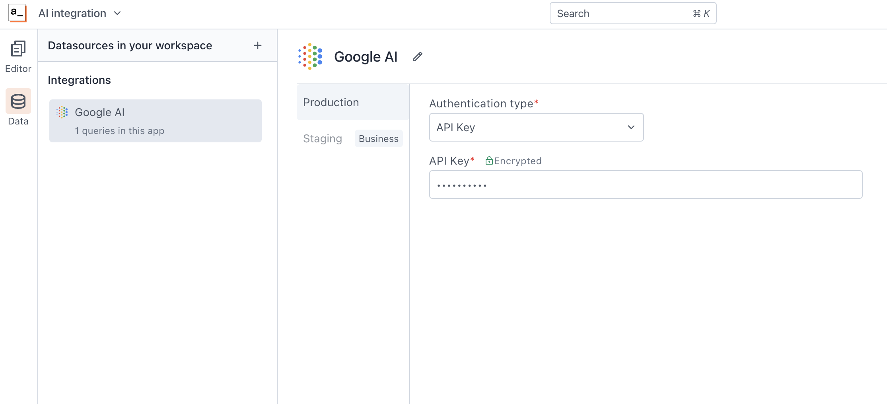This screenshot has width=887, height=404.
Task: Click the pencil icon to rename Google AI
Action: click(x=418, y=56)
